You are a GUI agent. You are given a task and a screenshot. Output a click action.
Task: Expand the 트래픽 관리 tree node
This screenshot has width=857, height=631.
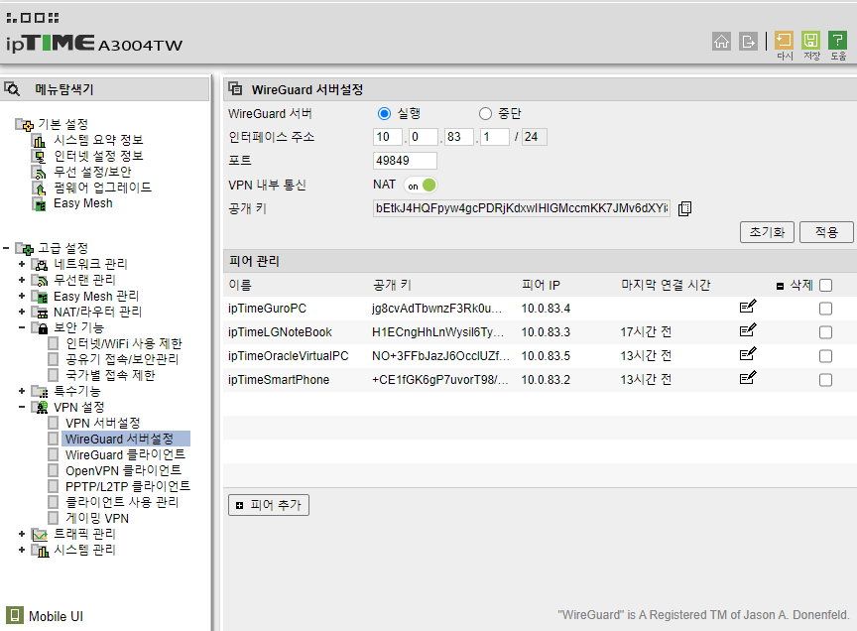point(22,534)
